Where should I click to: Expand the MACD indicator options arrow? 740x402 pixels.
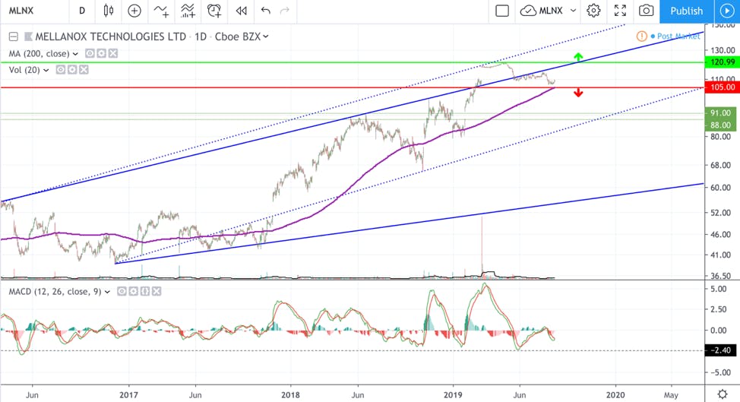[107, 292]
